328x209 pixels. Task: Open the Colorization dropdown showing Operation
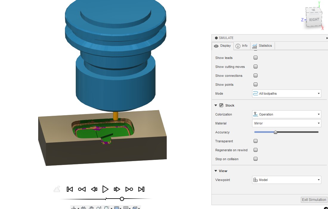(x=286, y=114)
